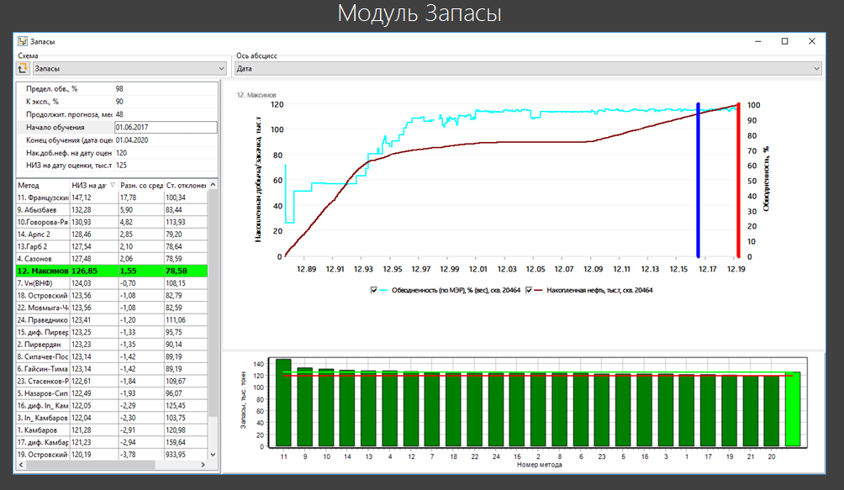Open the Ось абсцисс dropdown showing Дата

pos(528,68)
